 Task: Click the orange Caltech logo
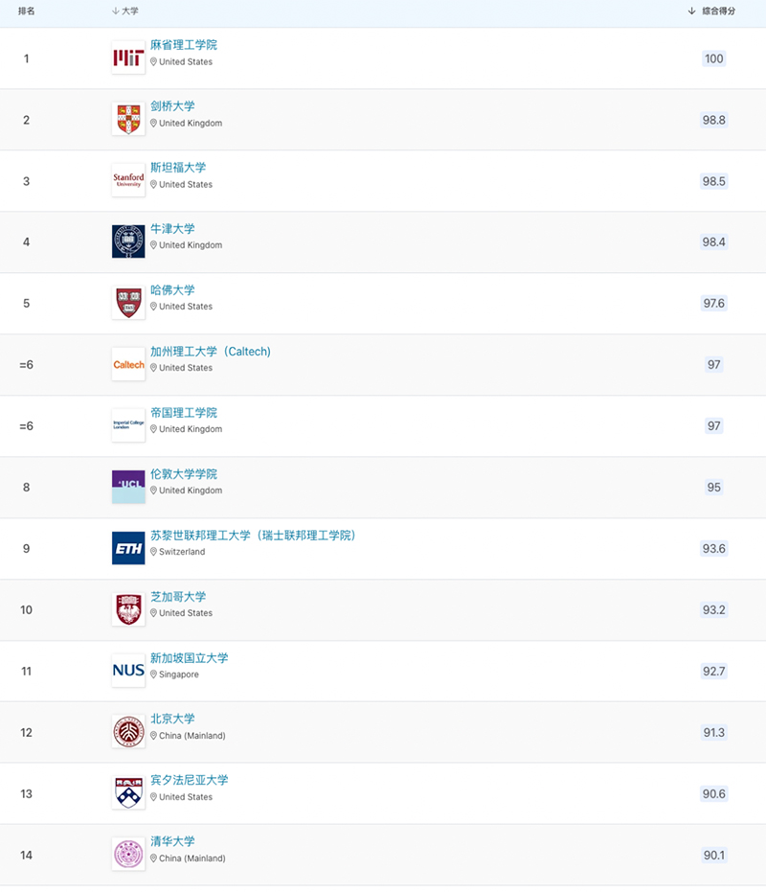[128, 364]
